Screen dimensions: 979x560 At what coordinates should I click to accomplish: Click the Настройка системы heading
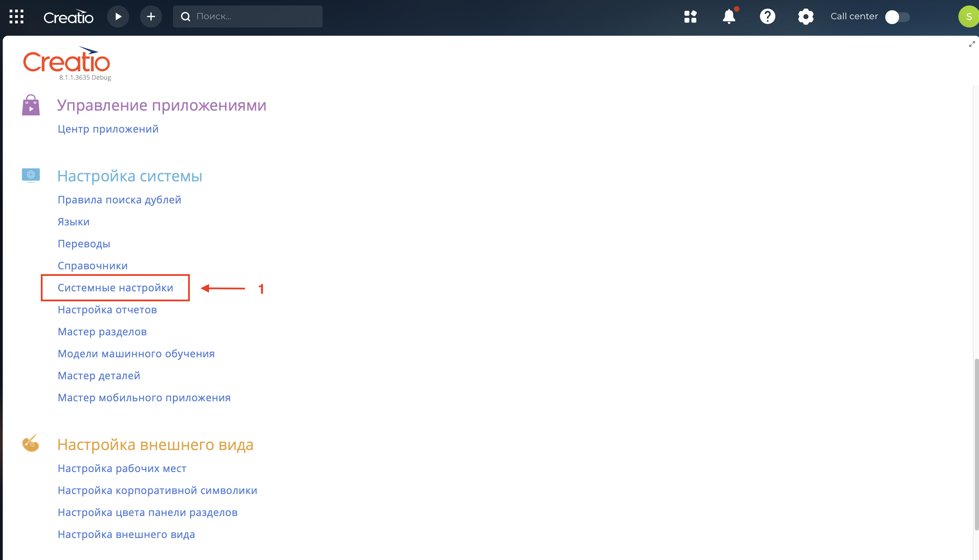pos(129,176)
